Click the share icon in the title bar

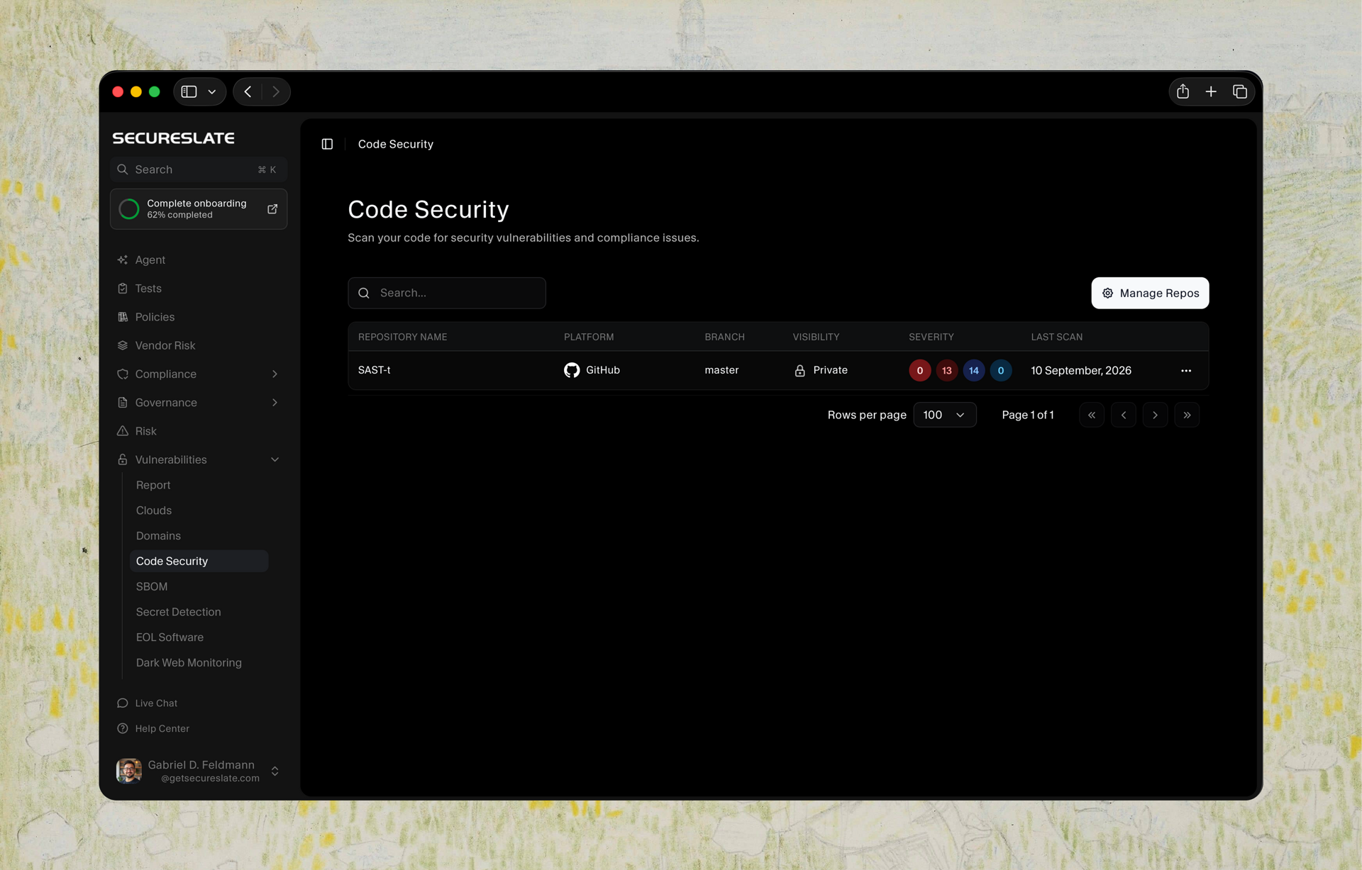(x=1183, y=91)
